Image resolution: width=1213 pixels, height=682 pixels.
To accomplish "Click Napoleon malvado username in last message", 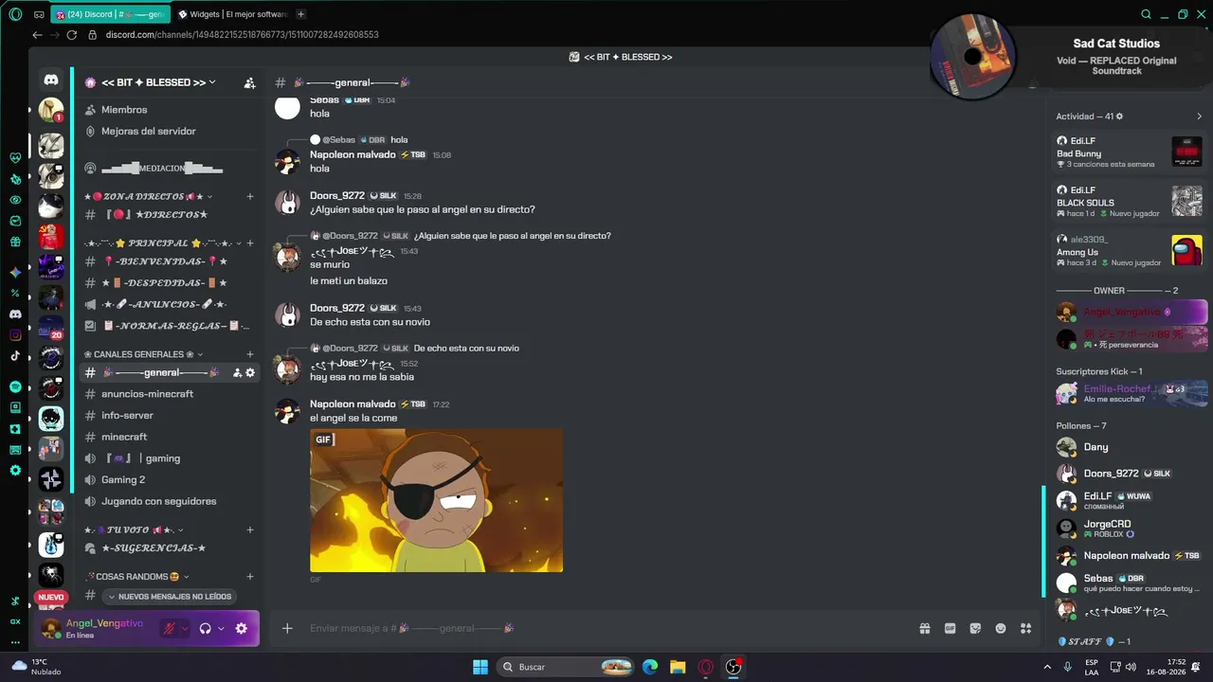I will (353, 404).
